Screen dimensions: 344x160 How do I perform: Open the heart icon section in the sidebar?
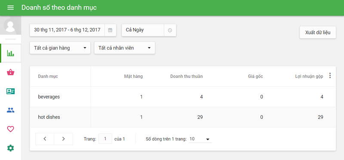[x=10, y=129]
